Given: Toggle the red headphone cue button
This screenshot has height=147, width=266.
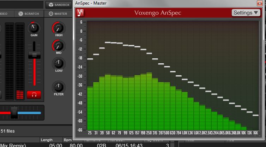Looking at the screenshot, I should (34, 95).
